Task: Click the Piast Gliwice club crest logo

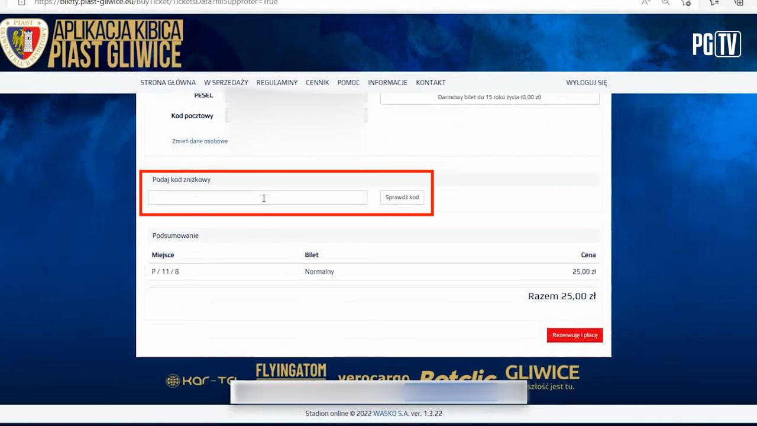Action: pyautogui.click(x=24, y=43)
